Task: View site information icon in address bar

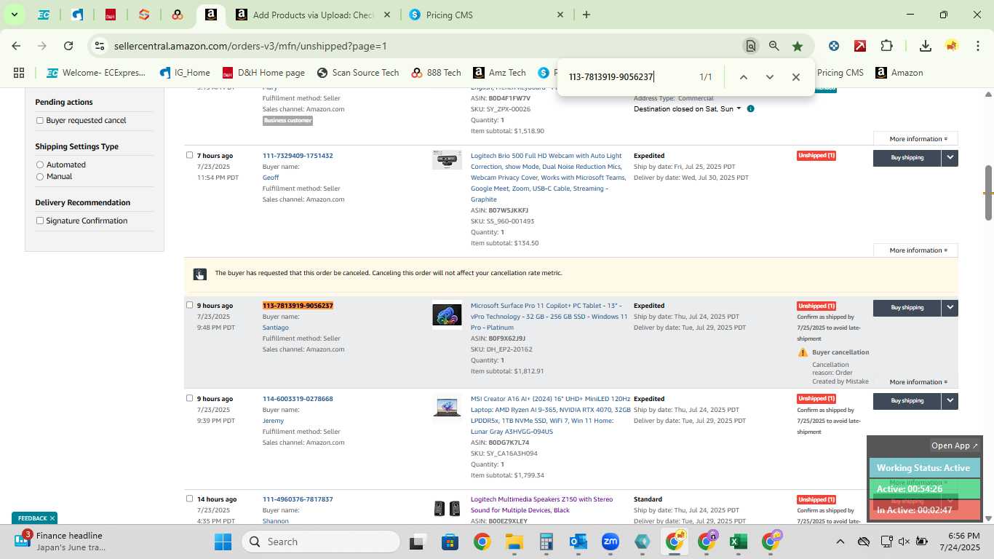Action: coord(100,46)
